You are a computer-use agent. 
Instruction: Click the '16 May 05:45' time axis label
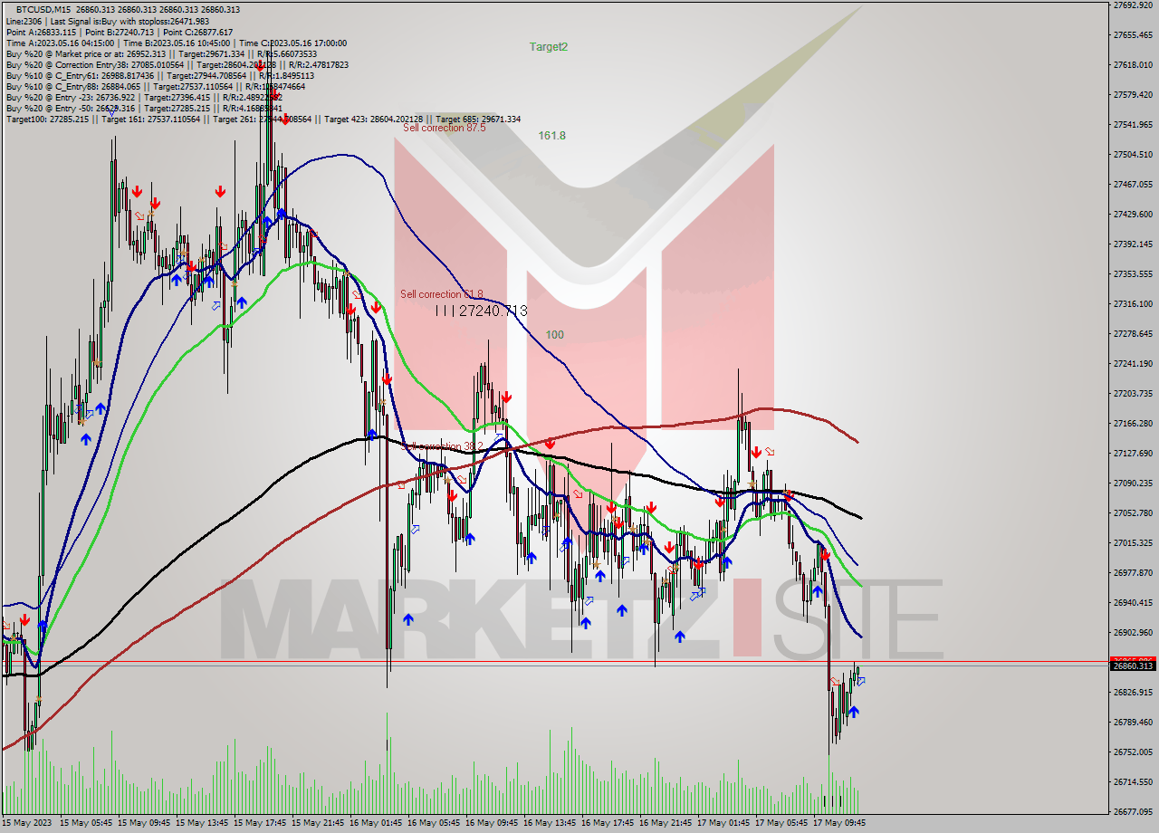click(x=434, y=823)
